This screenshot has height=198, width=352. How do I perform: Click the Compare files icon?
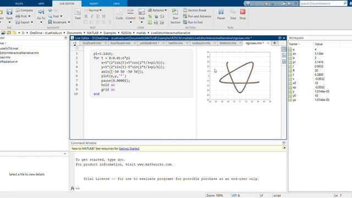click(18, 10)
